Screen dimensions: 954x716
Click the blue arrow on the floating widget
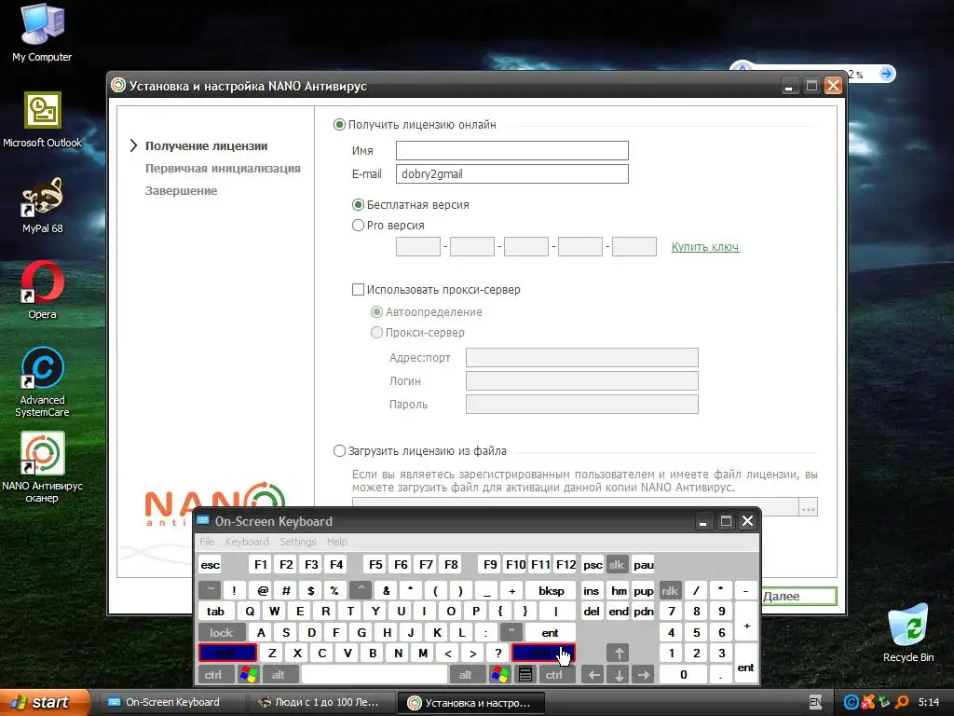click(887, 74)
